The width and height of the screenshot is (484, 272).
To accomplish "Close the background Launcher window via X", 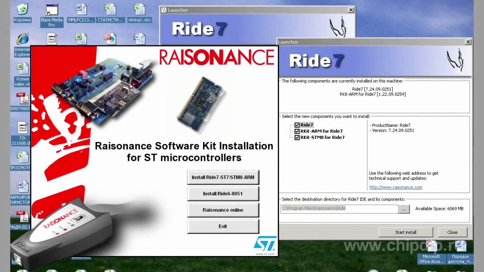I will [x=351, y=10].
